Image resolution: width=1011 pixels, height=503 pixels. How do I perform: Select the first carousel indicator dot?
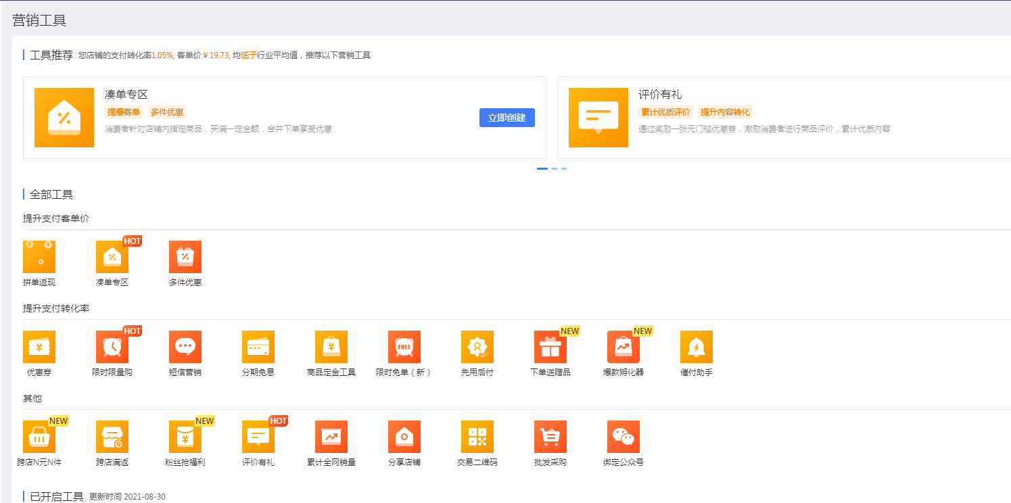(x=542, y=168)
